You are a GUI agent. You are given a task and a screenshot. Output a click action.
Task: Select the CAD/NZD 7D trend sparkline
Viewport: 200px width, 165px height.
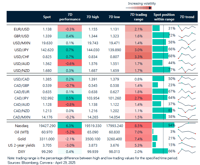[187, 110]
